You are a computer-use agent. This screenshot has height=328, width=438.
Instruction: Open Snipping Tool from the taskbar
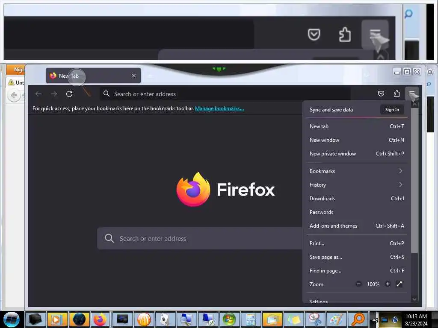(315, 319)
